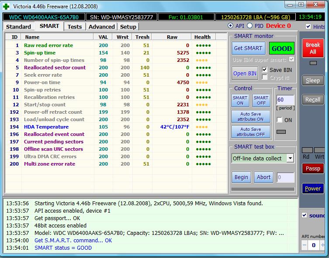329x258 pixels.
Task: Click the Rd indicator box
Action: (307, 150)
